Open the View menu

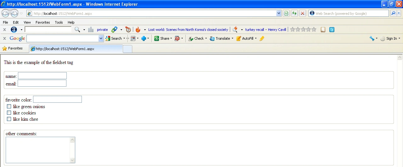point(27,22)
